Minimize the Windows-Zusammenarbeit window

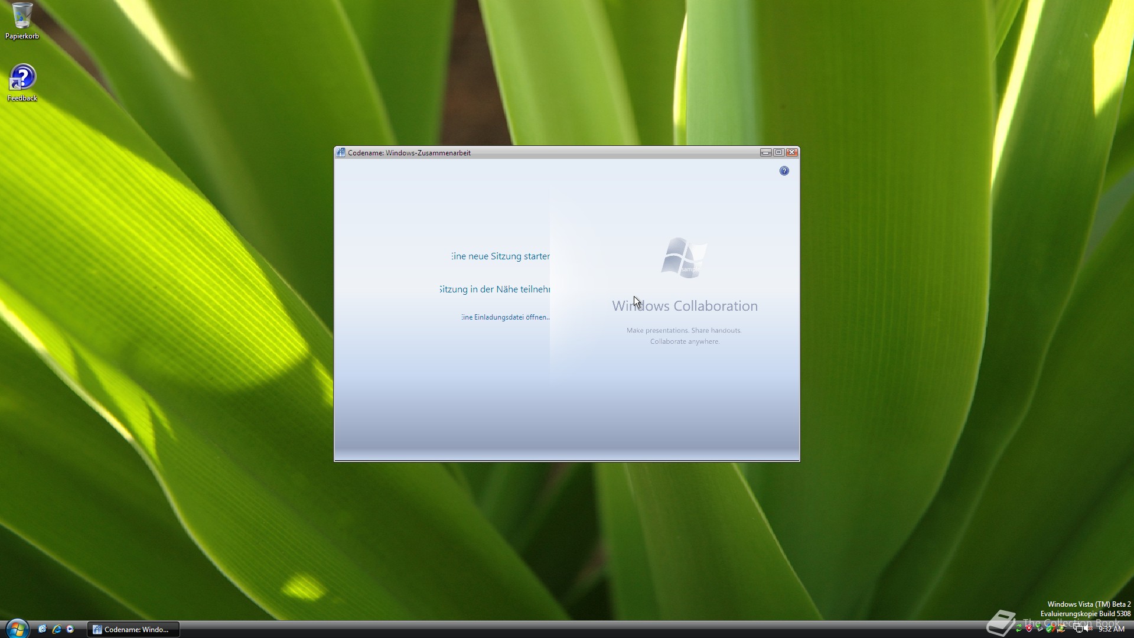766,152
